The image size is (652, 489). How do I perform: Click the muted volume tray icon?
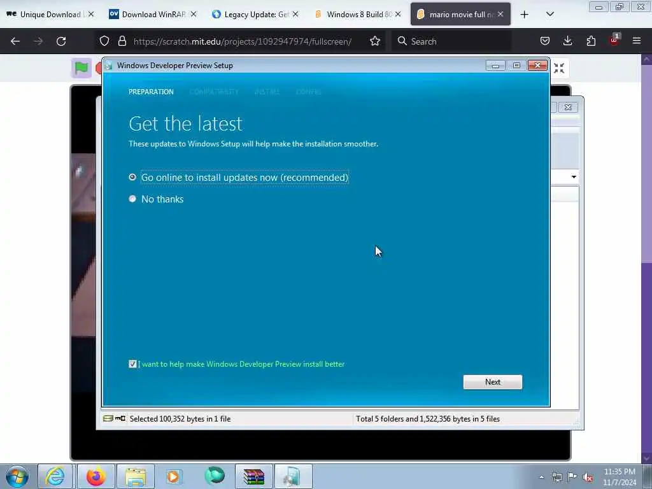tap(588, 477)
